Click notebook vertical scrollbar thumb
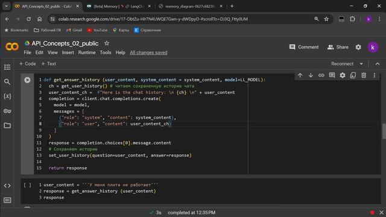This screenshot has height=217, width=386. tap(384, 131)
